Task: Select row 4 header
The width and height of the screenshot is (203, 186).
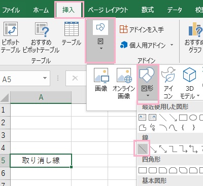Action: tap(5, 148)
